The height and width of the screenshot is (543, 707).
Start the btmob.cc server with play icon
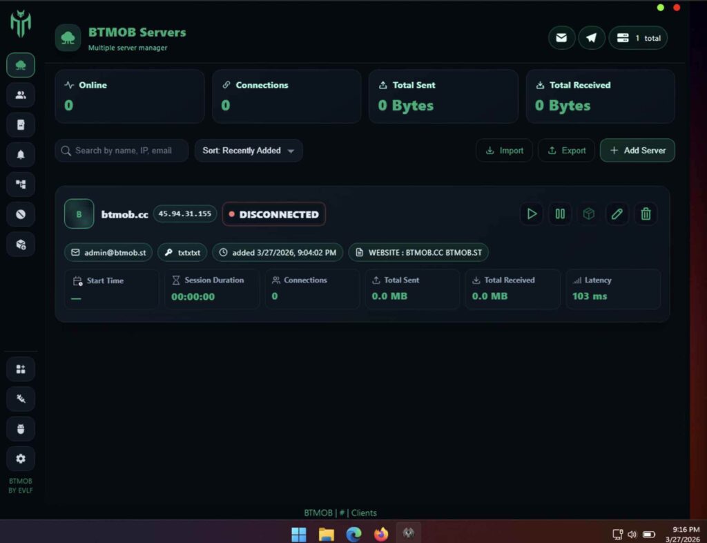pos(532,213)
